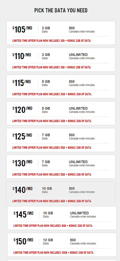Click the $105 plan limited time offer text
Screen dimensions: 120x261
click(x=52, y=41)
